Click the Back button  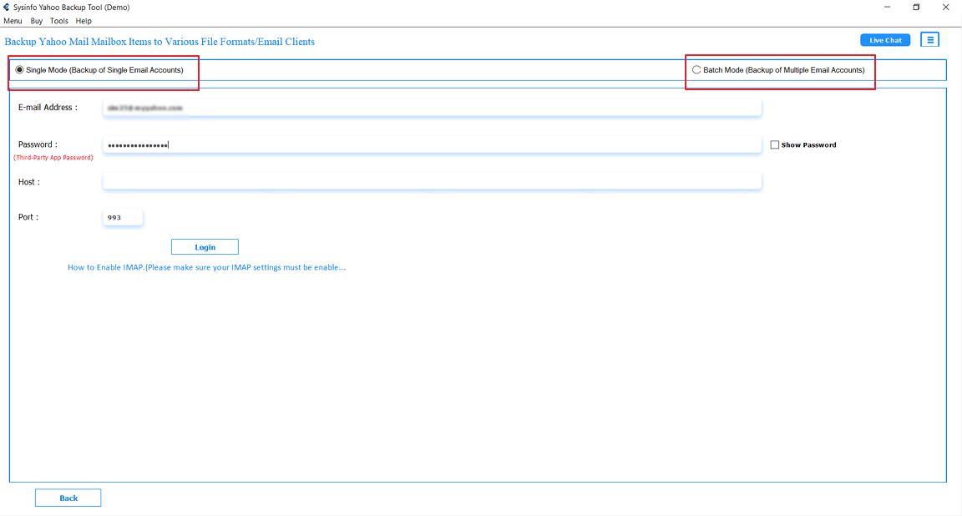[x=68, y=498]
